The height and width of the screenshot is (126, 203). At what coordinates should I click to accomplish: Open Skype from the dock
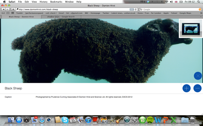point(65,120)
